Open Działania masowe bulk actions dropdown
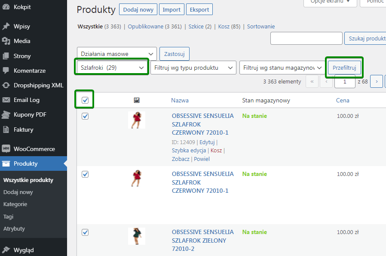Viewport: 386px width, 256px height. coord(117,54)
